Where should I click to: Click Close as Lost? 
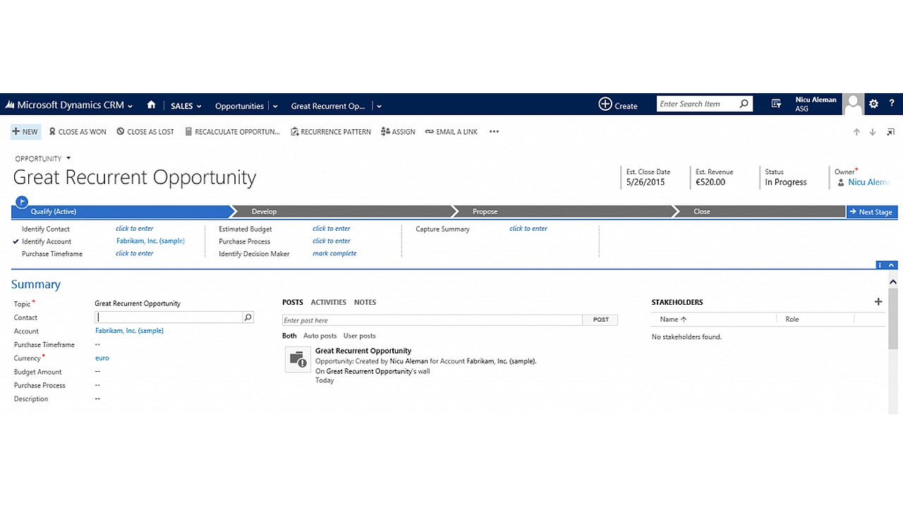(145, 131)
